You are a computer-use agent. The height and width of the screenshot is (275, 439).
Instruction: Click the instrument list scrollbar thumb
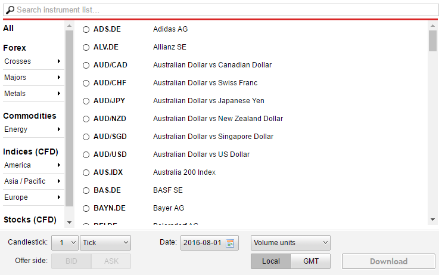(x=432, y=41)
